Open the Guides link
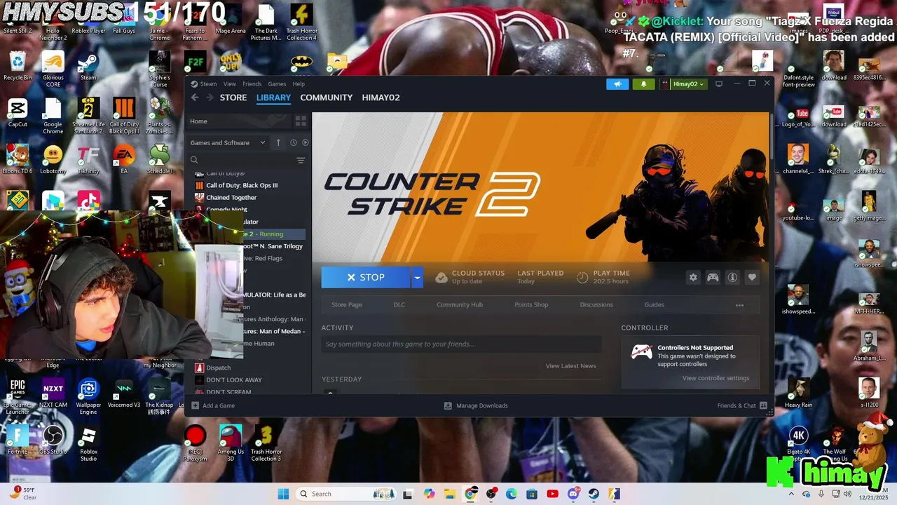The height and width of the screenshot is (505, 897). pyautogui.click(x=655, y=305)
